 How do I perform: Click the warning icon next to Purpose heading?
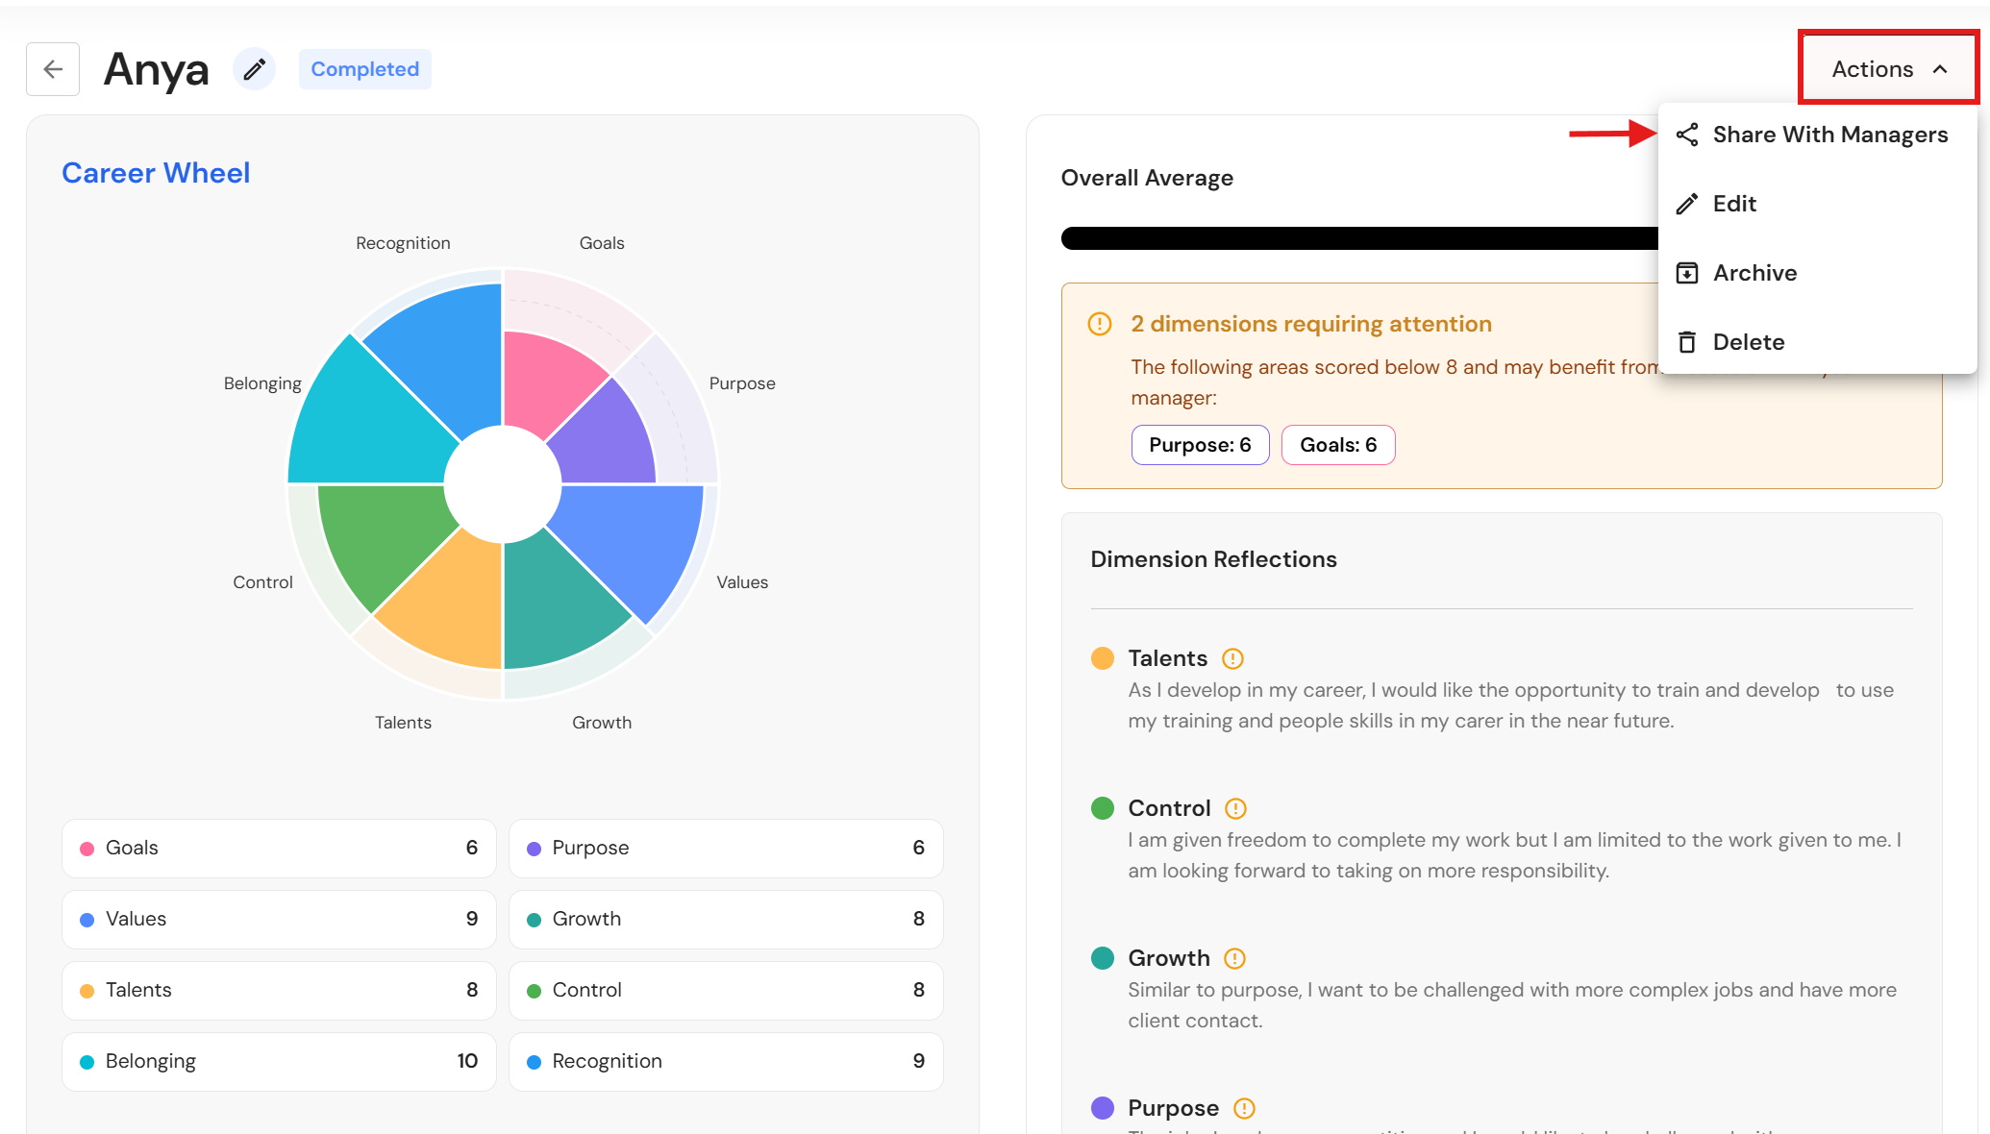pos(1244,1108)
